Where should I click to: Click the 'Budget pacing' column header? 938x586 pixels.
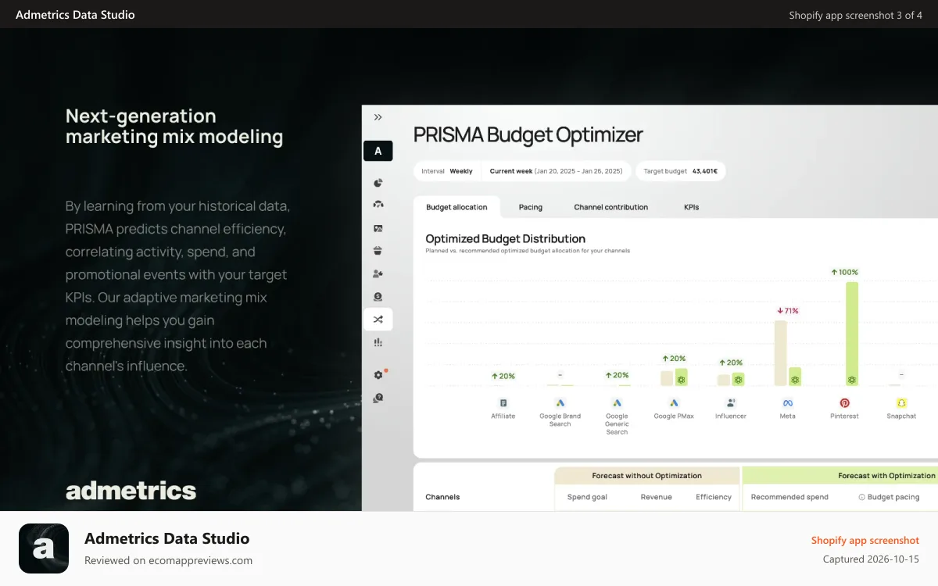pyautogui.click(x=893, y=497)
